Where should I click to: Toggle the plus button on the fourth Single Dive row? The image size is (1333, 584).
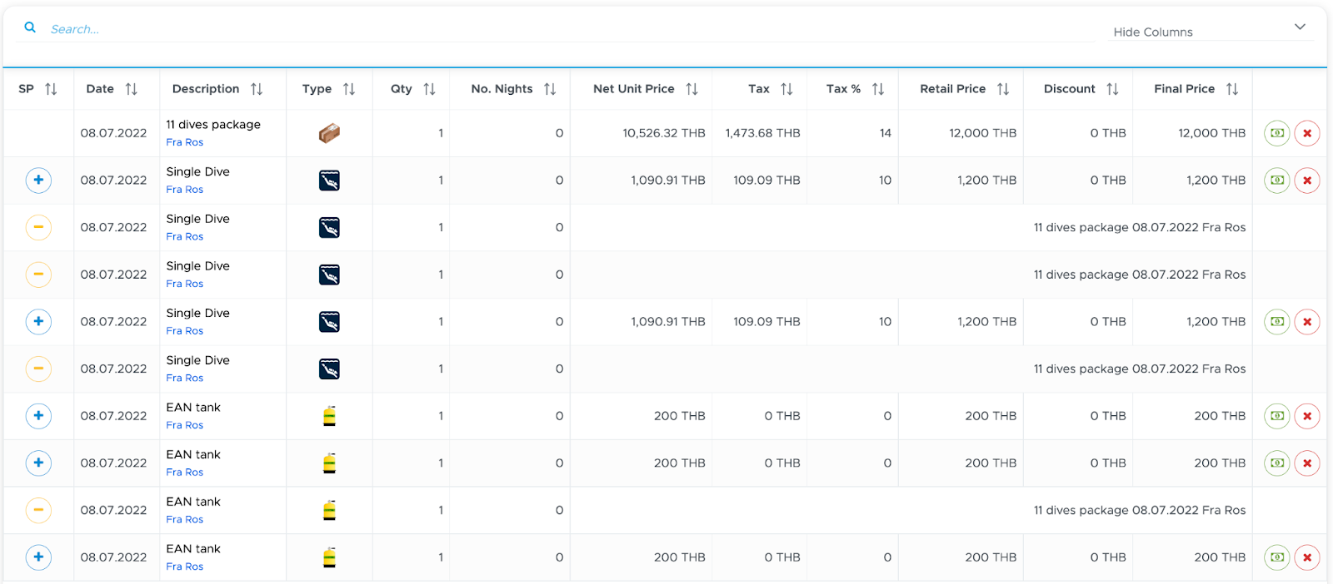(38, 322)
